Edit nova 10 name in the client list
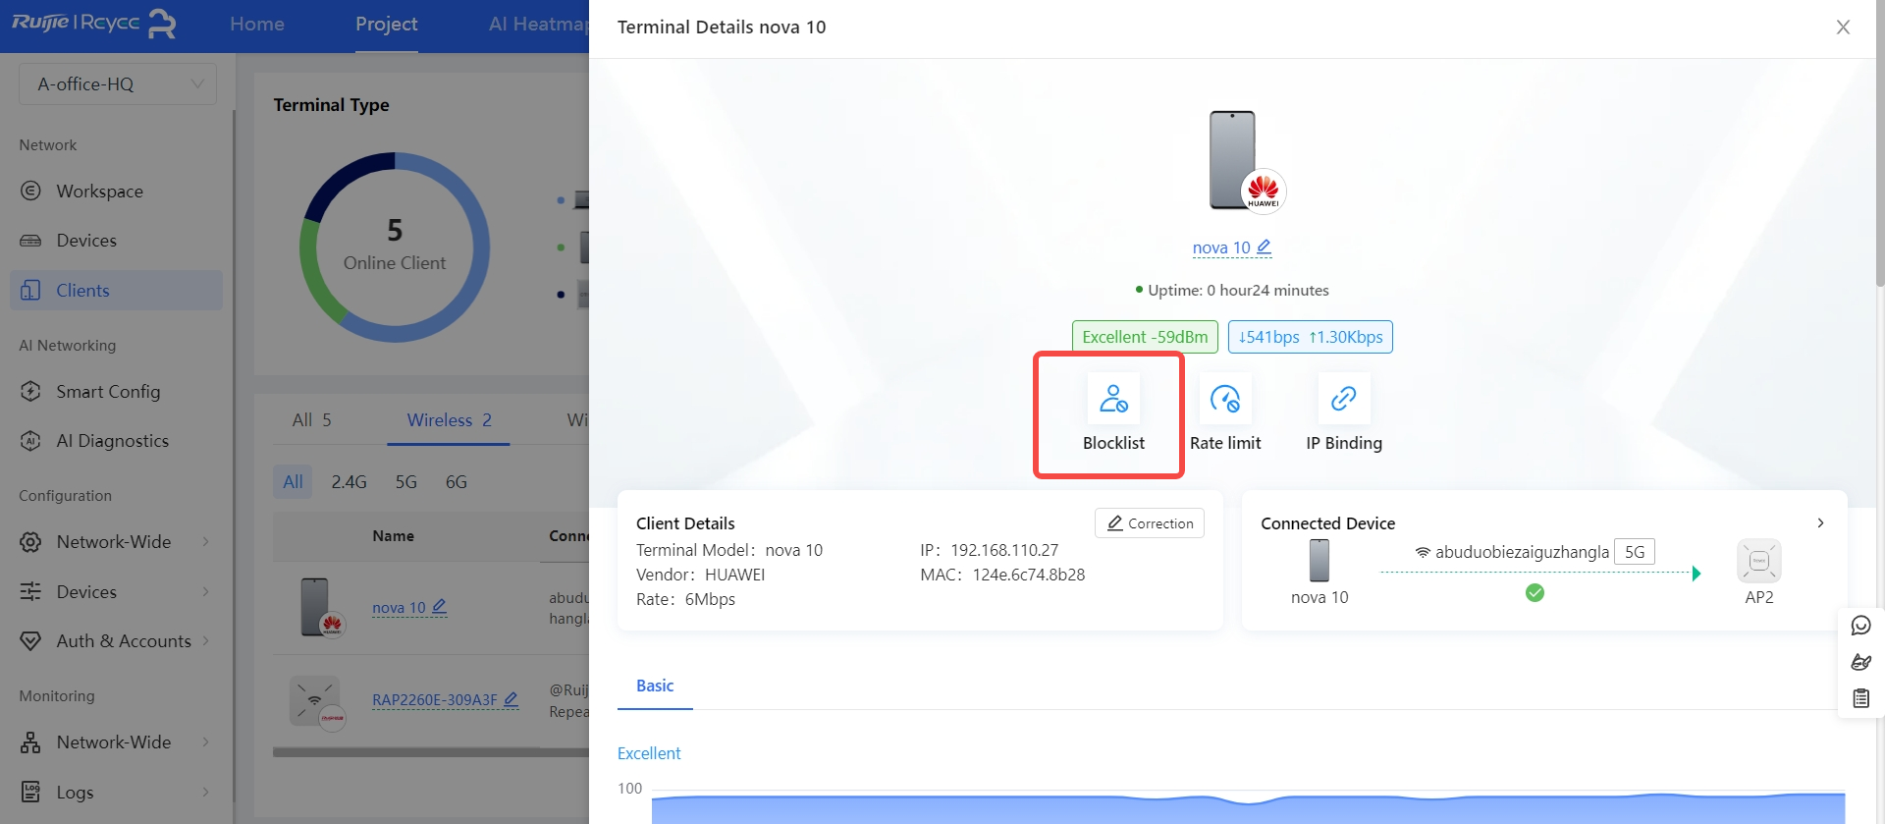1885x824 pixels. click(439, 607)
